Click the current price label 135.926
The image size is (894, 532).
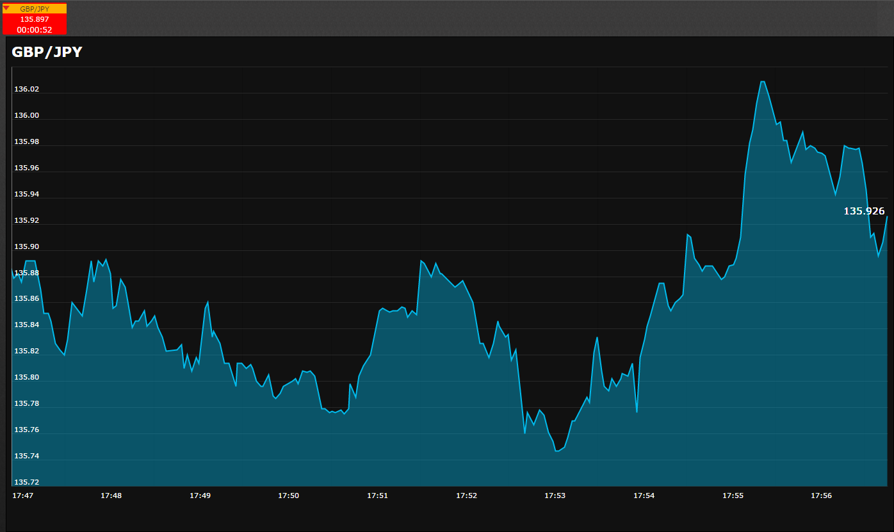pyautogui.click(x=864, y=211)
